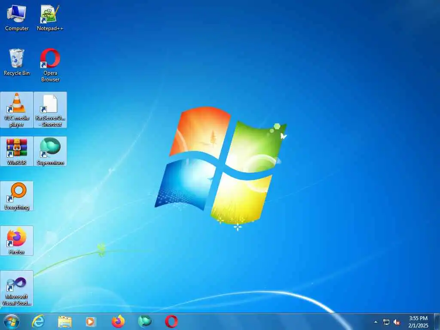Image resolution: width=440 pixels, height=330 pixels.
Task: Select the WinRAR desktop shortcut
Action: coord(17,151)
